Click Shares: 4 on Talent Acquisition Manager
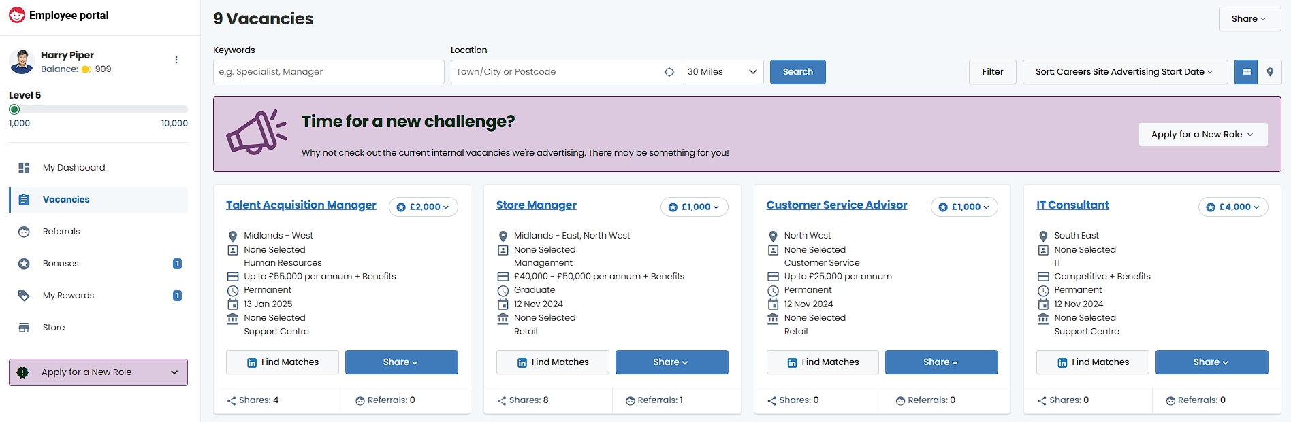Viewport: 1291px width, 422px height. coord(253,400)
